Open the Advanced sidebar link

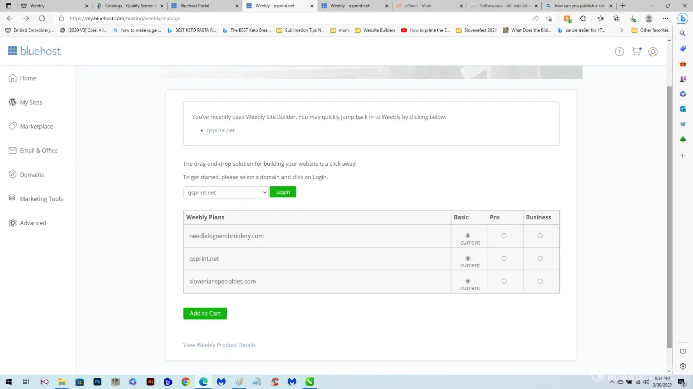(27, 223)
